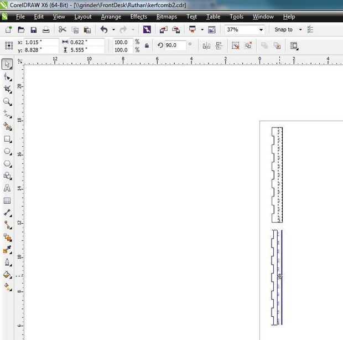Open the Arrange menu
Image resolution: width=343 pixels, height=340 pixels.
[111, 17]
